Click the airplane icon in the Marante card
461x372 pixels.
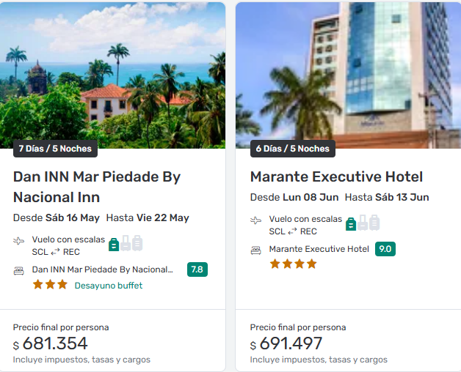click(x=256, y=220)
